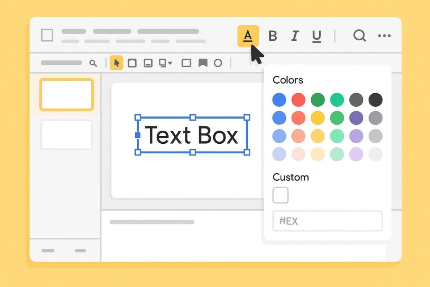The width and height of the screenshot is (430, 287).
Task: Select the second slide thumbnail
Action: pyautogui.click(x=66, y=134)
